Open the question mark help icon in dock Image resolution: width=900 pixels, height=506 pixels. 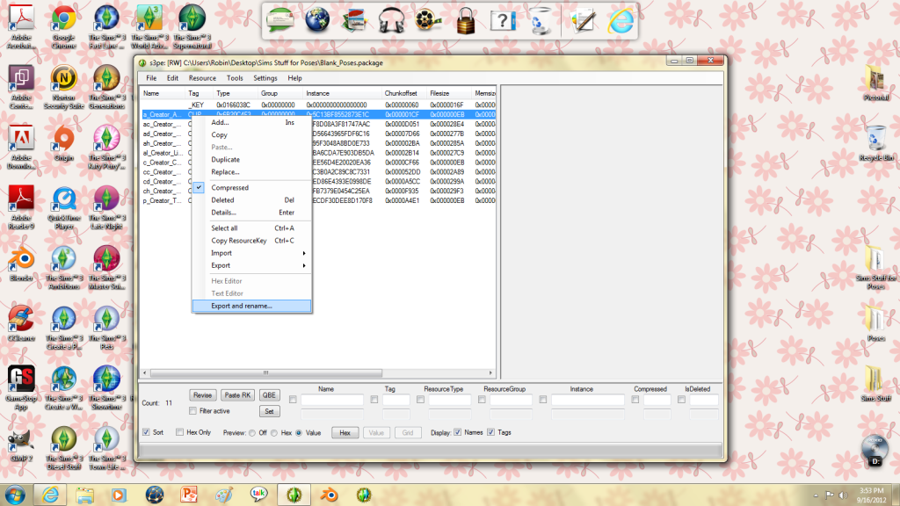502,21
